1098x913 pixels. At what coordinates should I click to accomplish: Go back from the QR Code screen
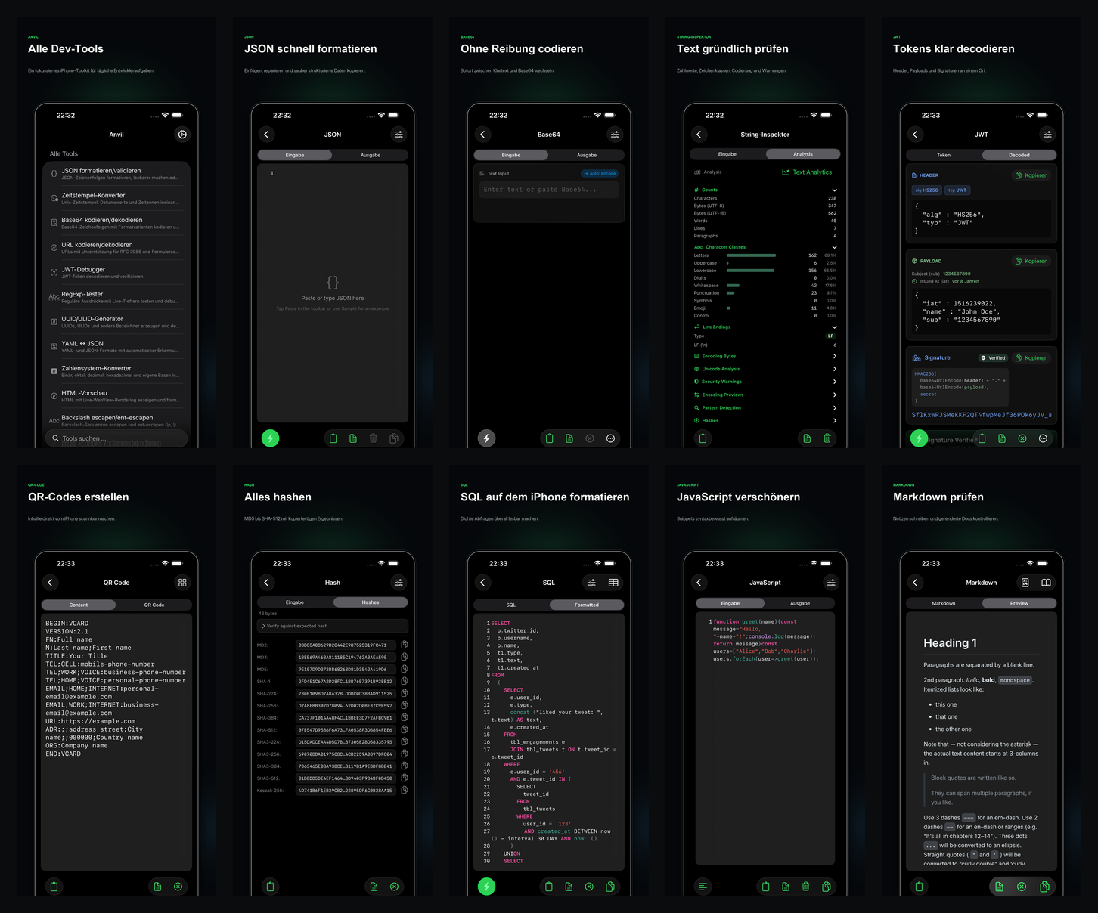51,583
